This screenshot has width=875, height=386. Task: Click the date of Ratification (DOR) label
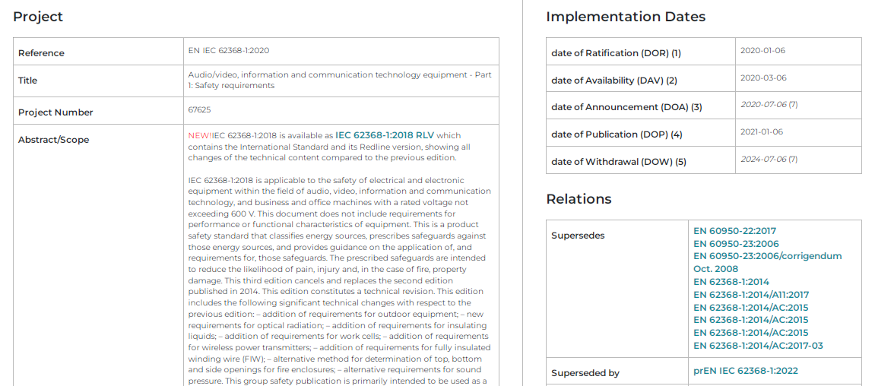[x=616, y=53]
